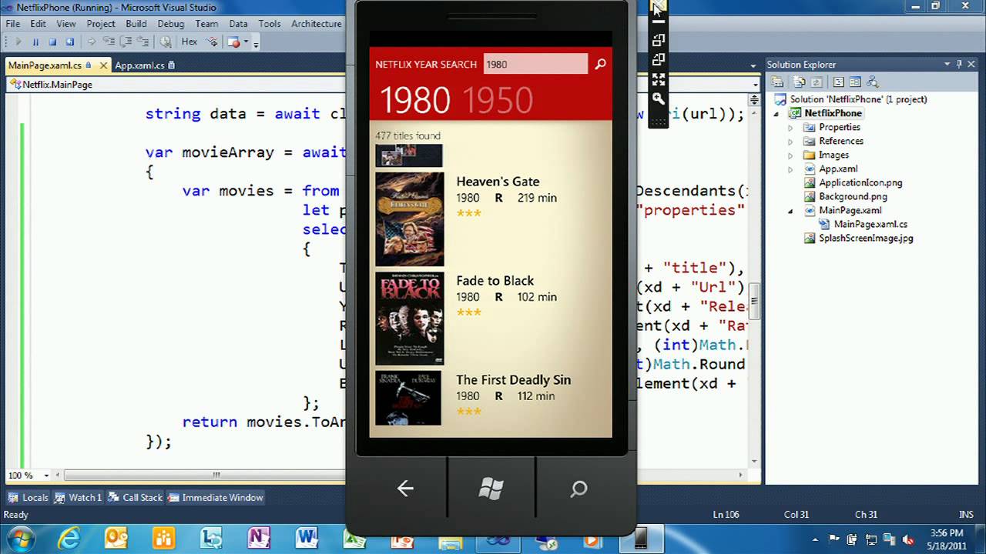Select The First Deadly Sin poster
This screenshot has width=986, height=554.
[x=408, y=399]
